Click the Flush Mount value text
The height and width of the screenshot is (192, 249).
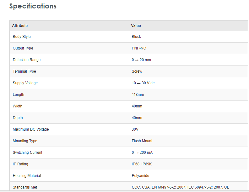tap(142, 141)
